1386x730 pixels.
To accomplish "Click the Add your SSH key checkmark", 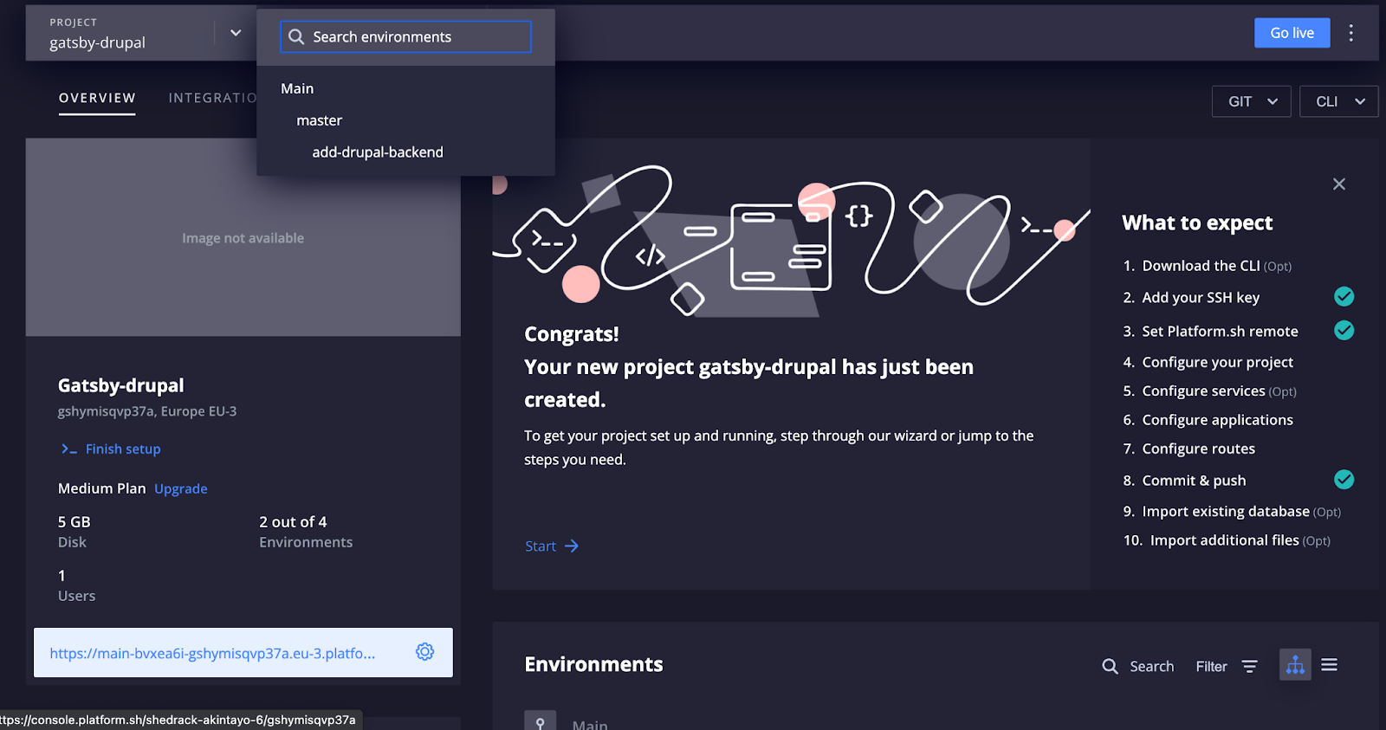I will coord(1344,297).
